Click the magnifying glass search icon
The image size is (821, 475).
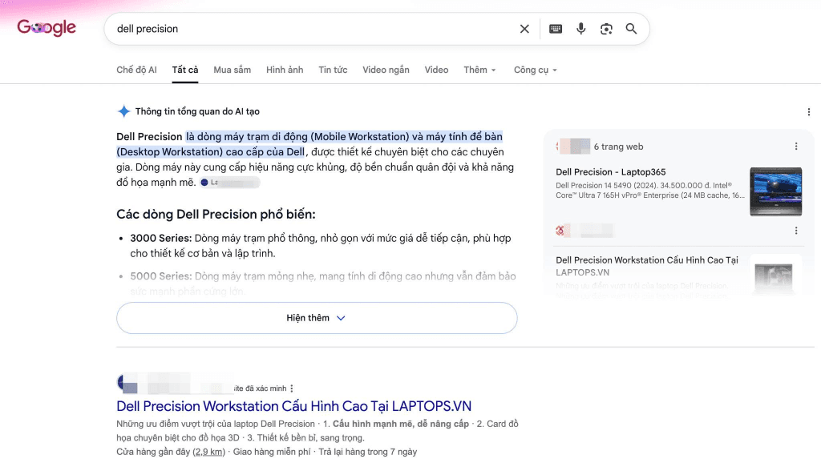point(631,29)
